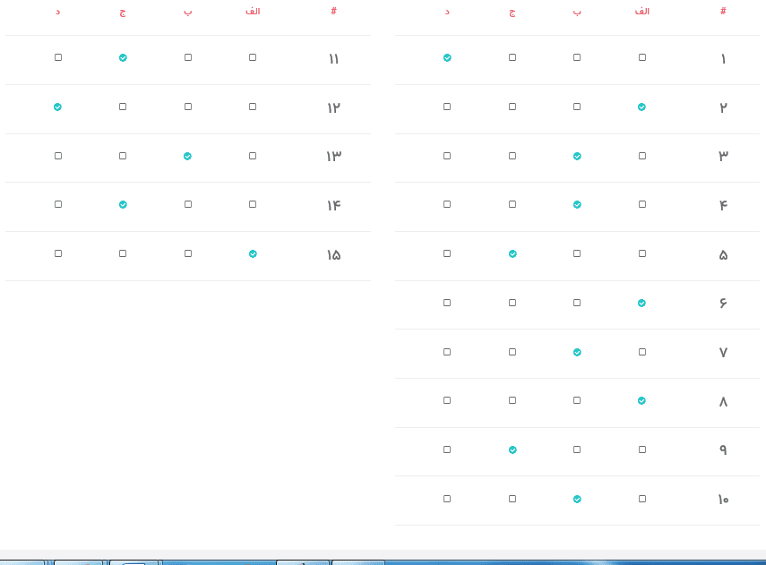Choose option ب for question 15

coord(188,253)
